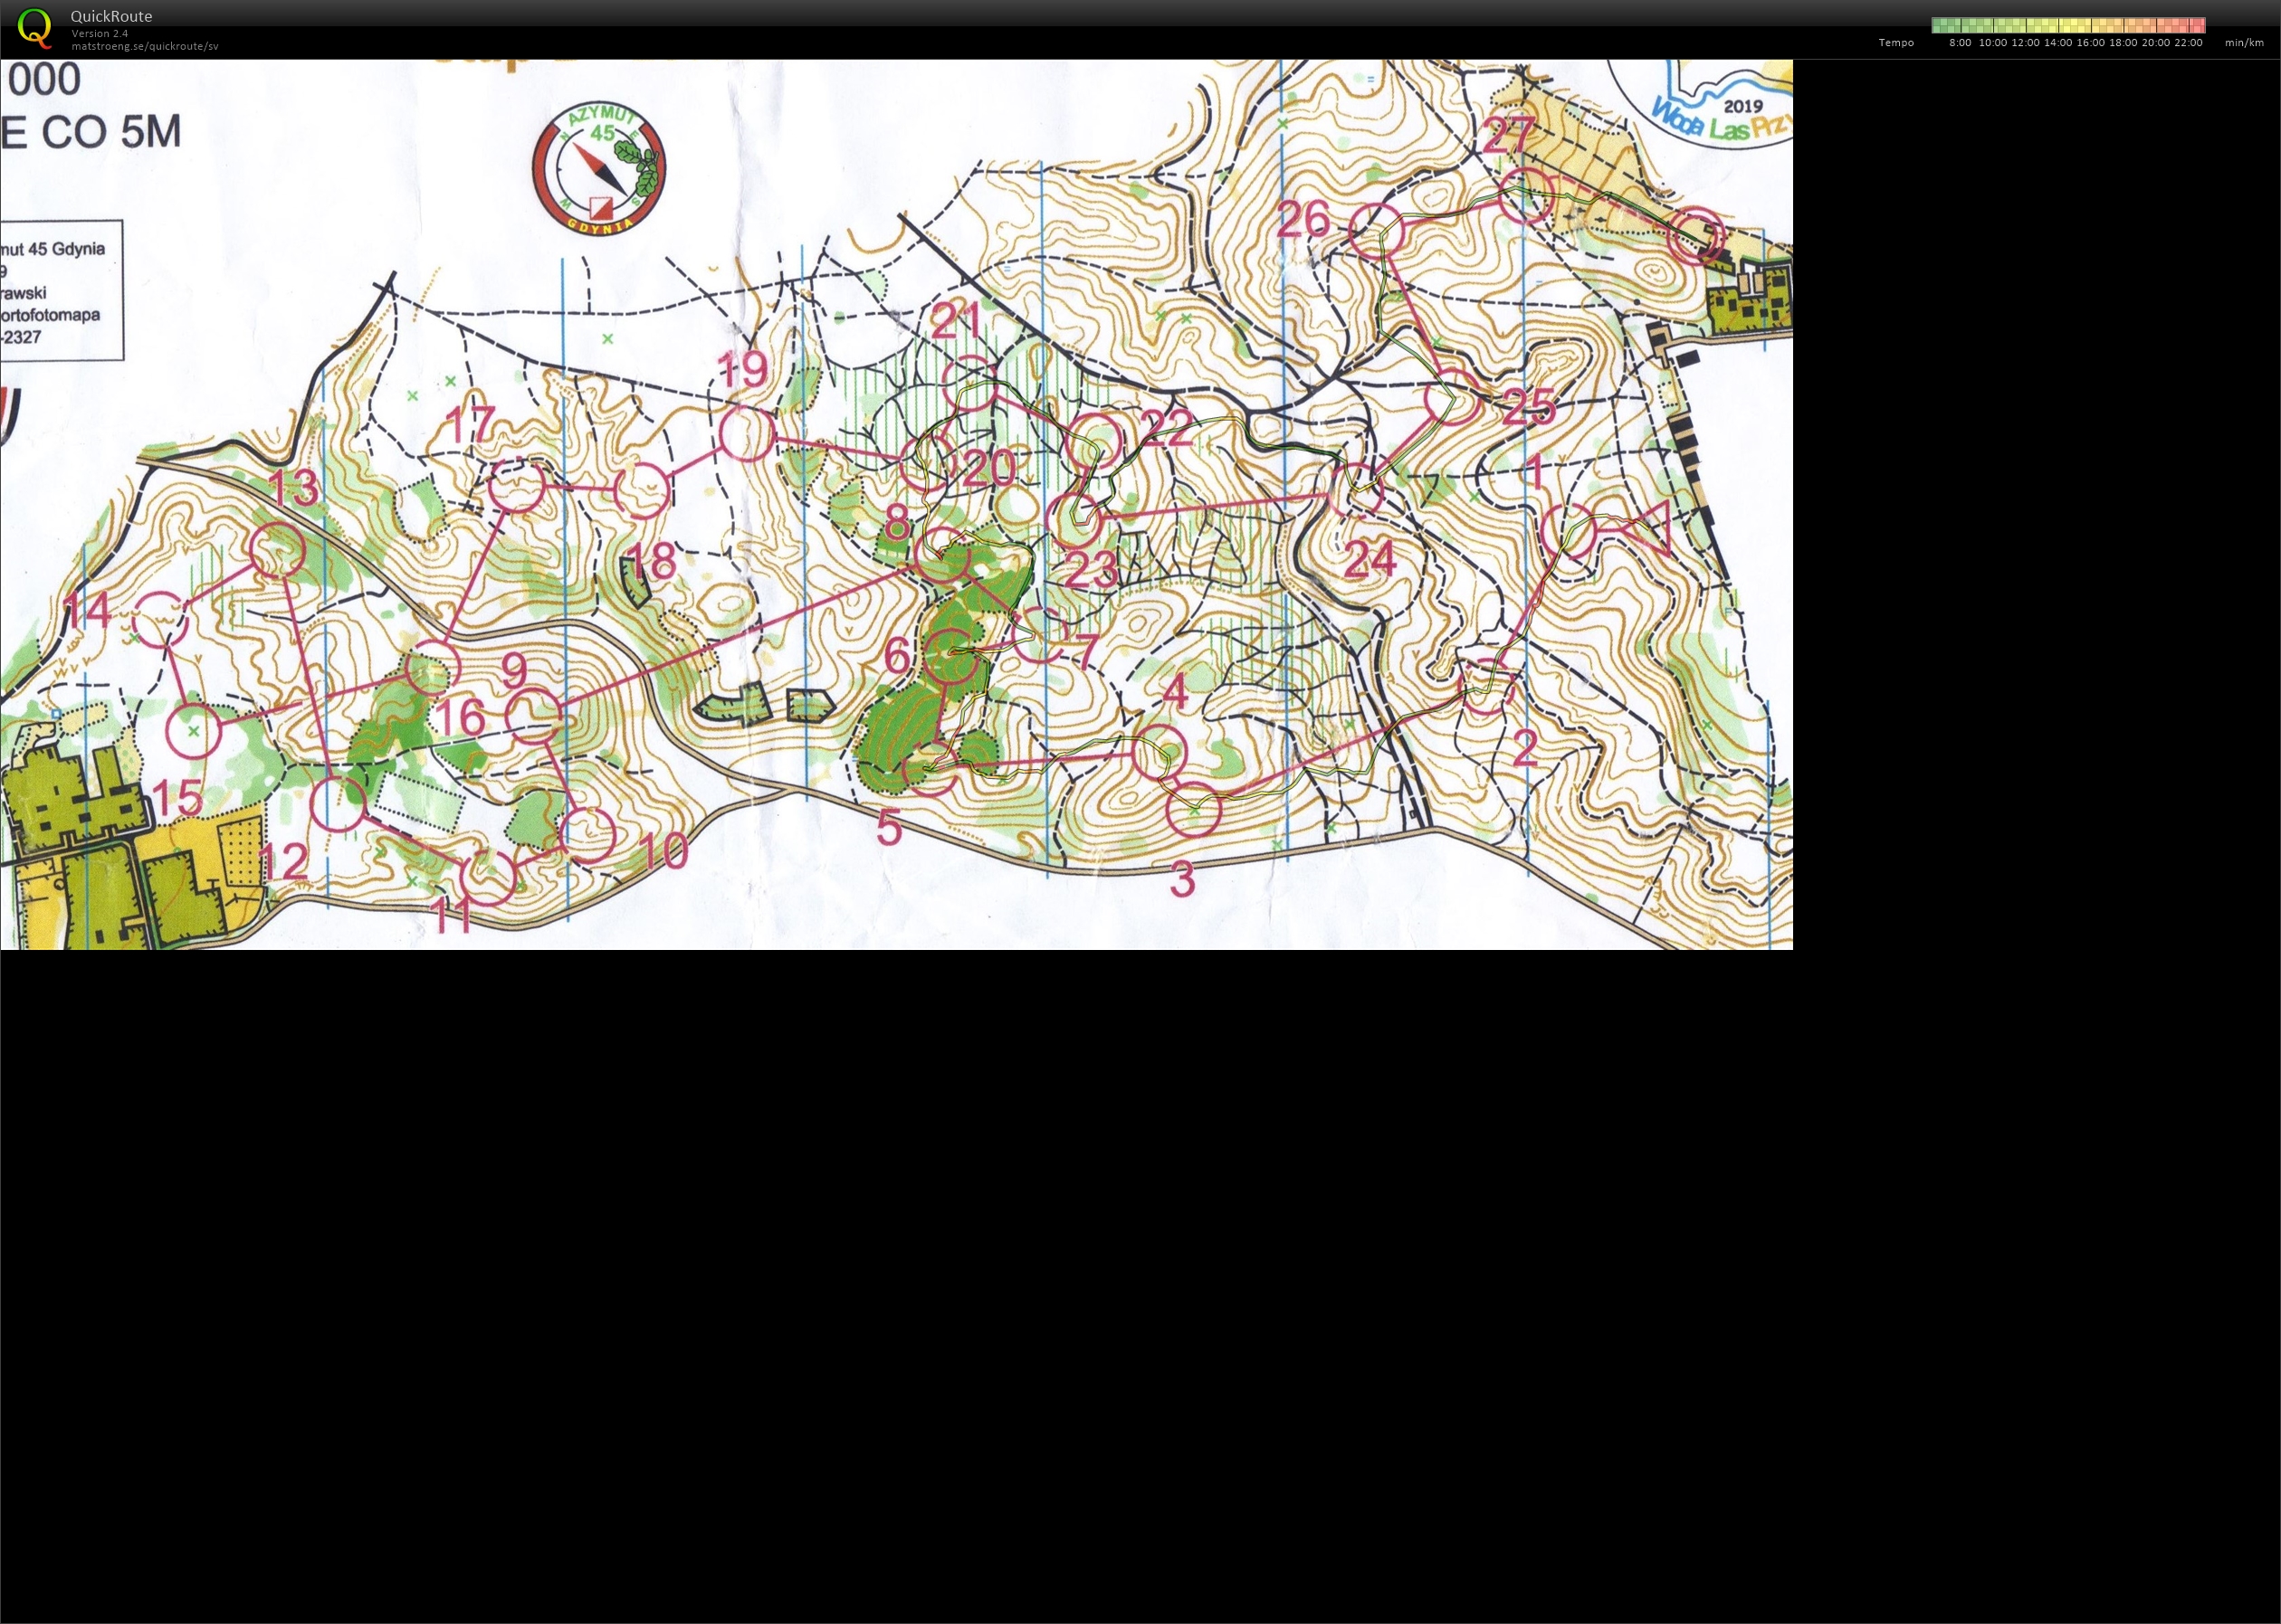Click control number 20 label
The height and width of the screenshot is (1624, 2281).
pos(989,467)
